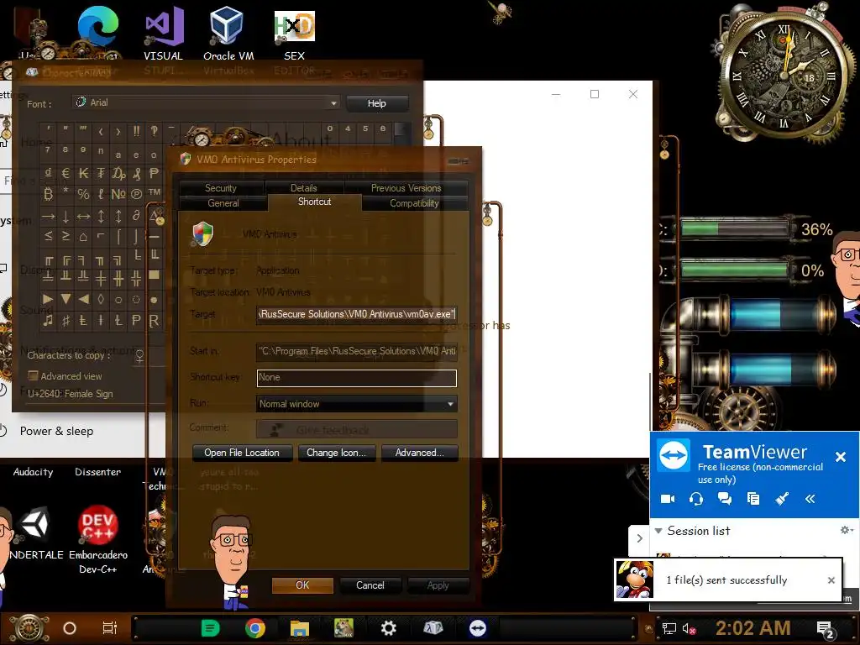860x645 pixels.
Task: Click the 36% drive usage bar
Action: 735,228
